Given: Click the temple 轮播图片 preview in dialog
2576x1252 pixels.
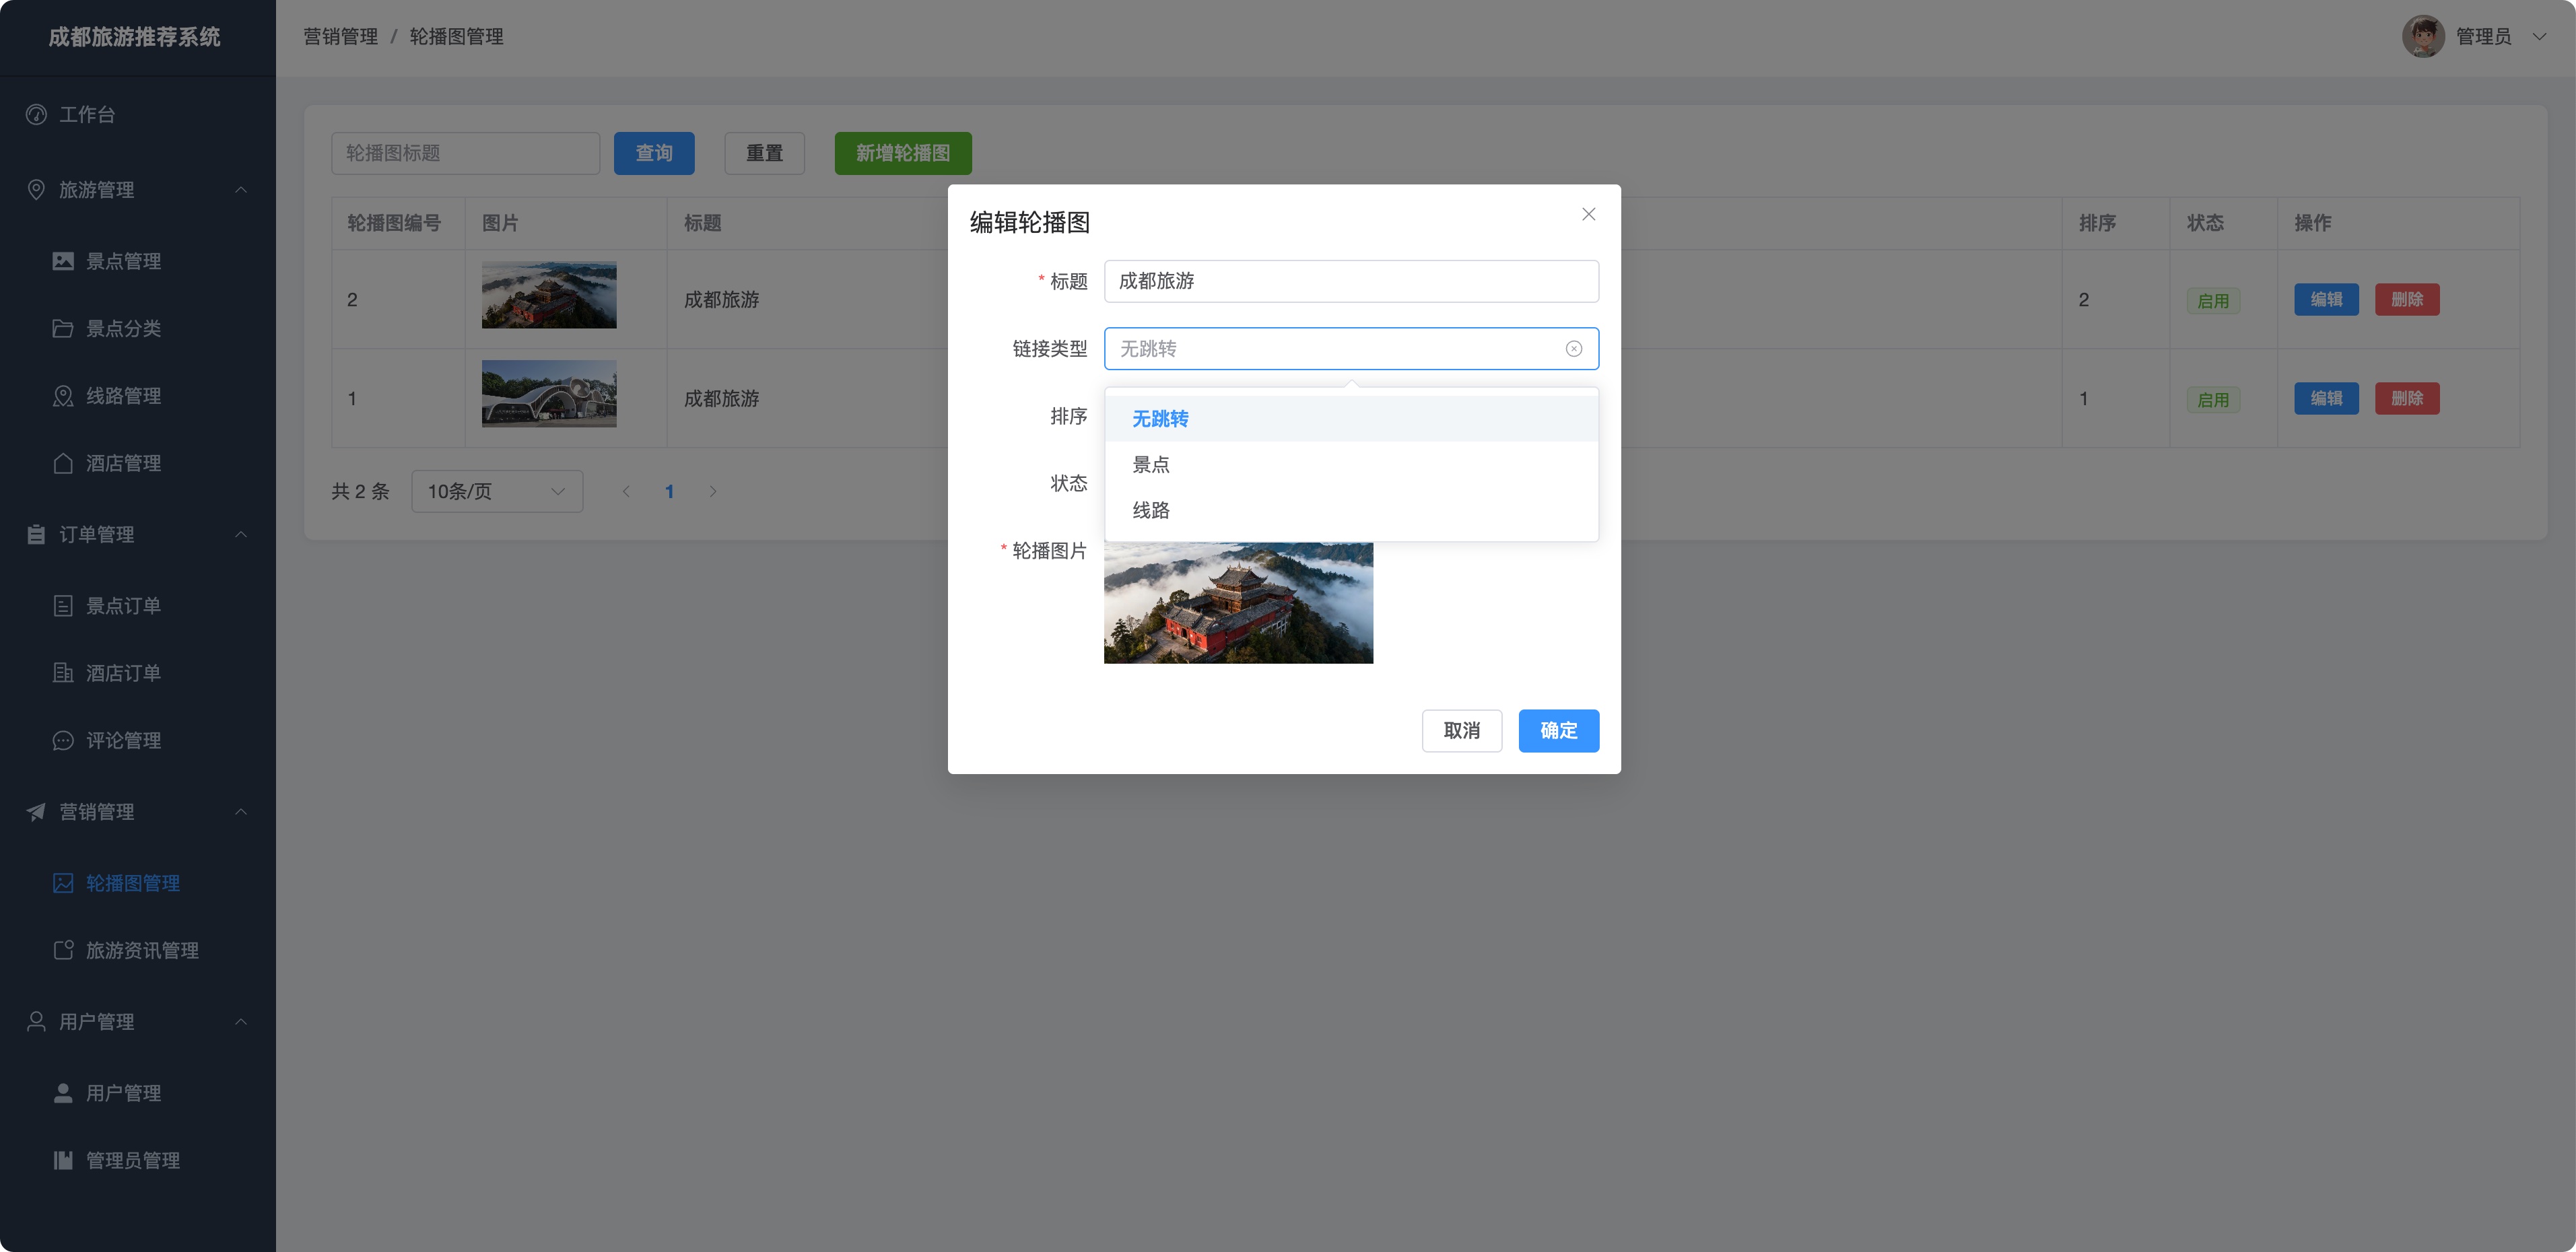Looking at the screenshot, I should (1238, 603).
